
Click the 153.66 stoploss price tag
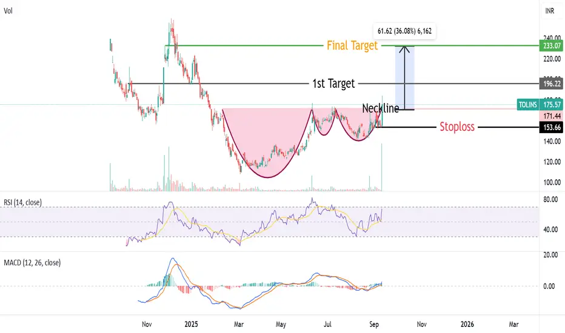(552, 127)
